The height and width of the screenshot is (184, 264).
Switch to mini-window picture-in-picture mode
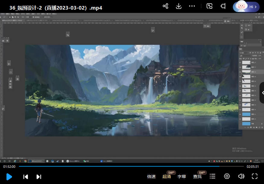[x=209, y=6]
